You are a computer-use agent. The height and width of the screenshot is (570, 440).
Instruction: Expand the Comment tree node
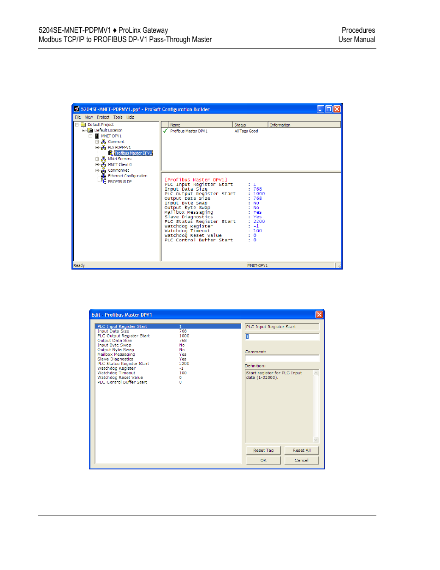pos(97,142)
